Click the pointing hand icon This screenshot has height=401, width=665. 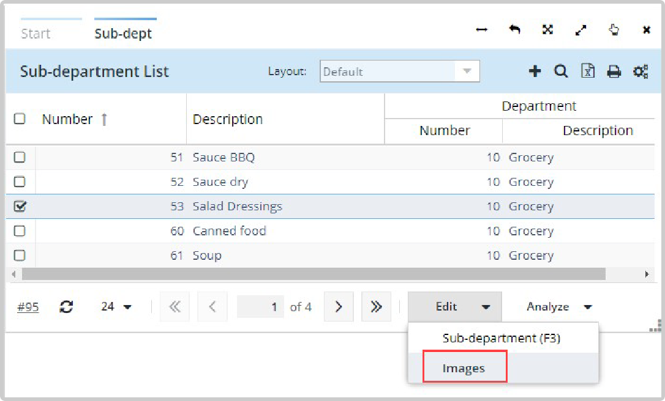tap(614, 30)
